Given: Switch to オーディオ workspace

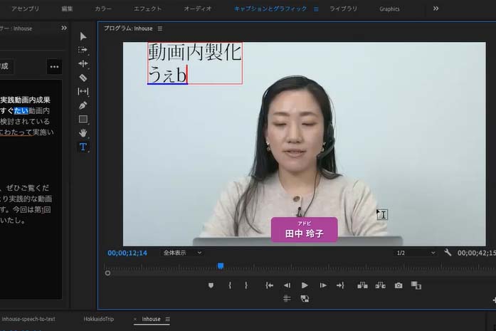Looking at the screenshot, I should click(198, 9).
